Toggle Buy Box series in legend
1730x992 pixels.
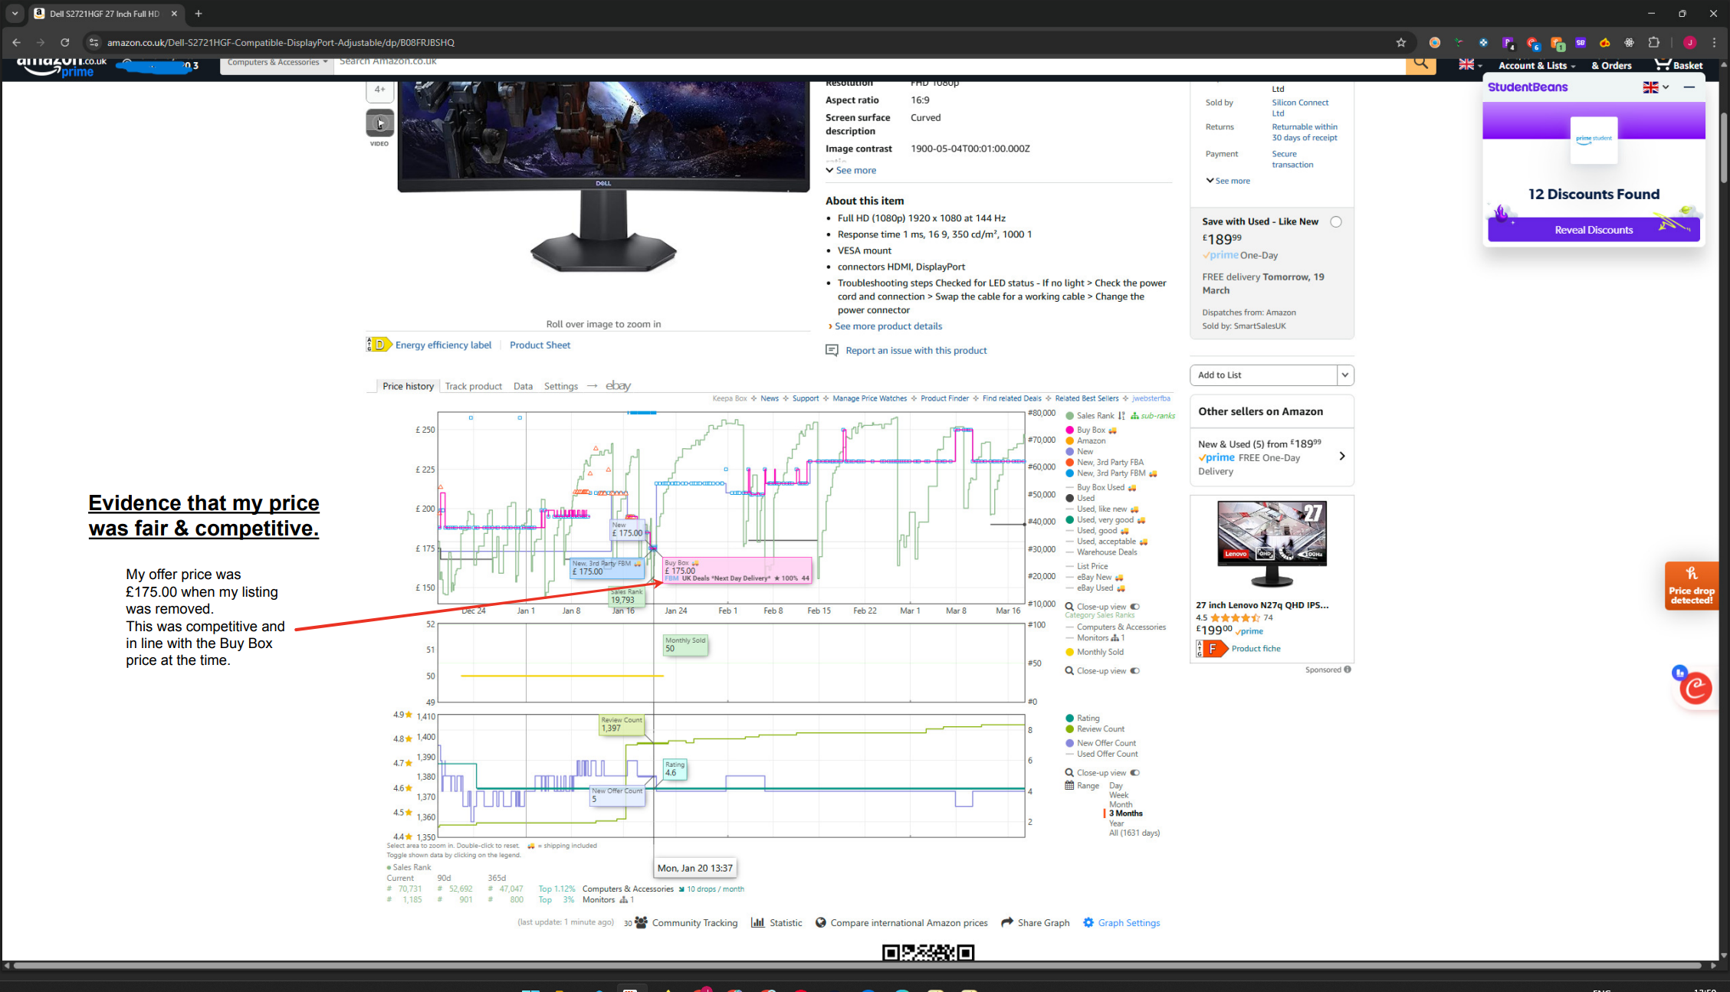pyautogui.click(x=1090, y=431)
